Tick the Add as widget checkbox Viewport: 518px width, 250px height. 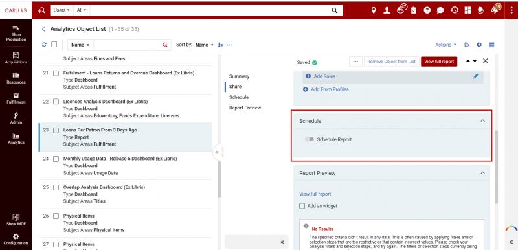(x=302, y=206)
